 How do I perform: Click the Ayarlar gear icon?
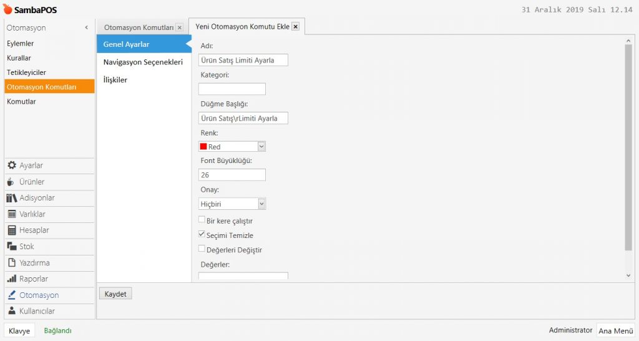11,166
